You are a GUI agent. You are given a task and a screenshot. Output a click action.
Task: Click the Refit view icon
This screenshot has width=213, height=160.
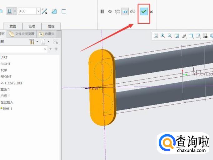tap(156, 36)
